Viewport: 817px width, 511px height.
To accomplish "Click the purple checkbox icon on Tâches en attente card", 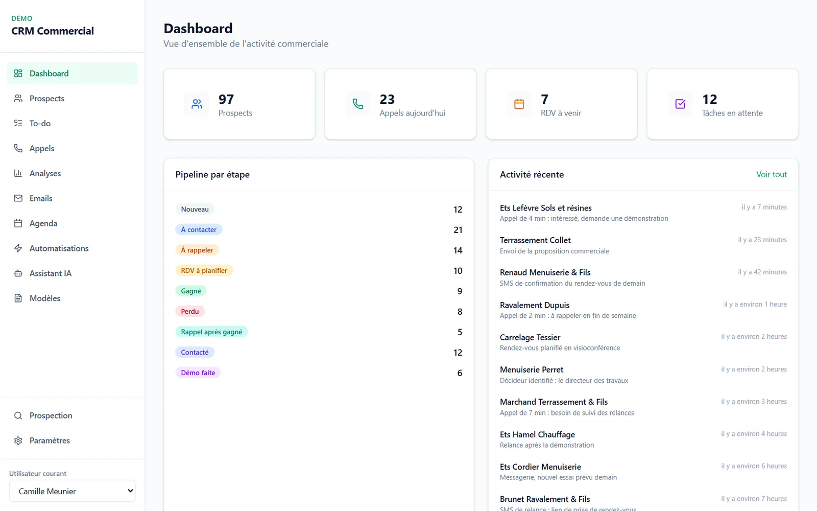I will coord(680,104).
